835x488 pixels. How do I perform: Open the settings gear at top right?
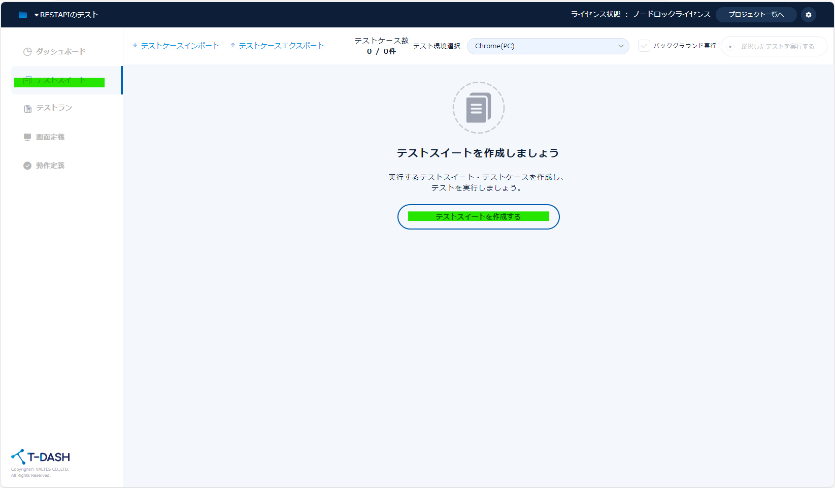click(808, 14)
